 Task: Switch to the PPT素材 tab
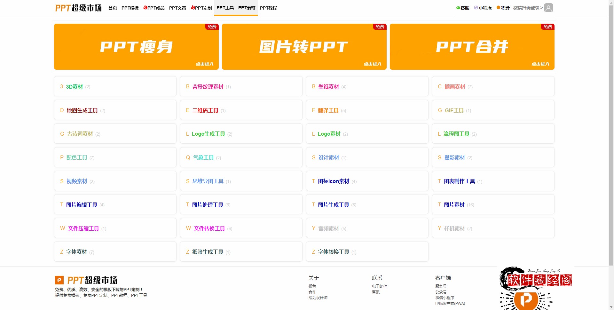point(247,8)
